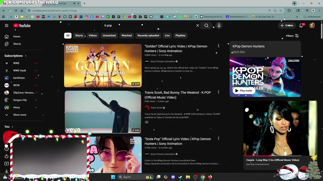Bookmark this page with the star icon
323x181 pixels.
(281, 11)
